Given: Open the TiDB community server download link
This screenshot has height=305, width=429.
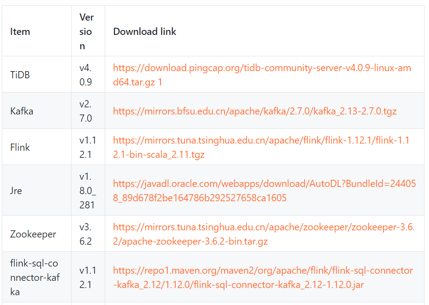Looking at the screenshot, I should click(x=262, y=75).
